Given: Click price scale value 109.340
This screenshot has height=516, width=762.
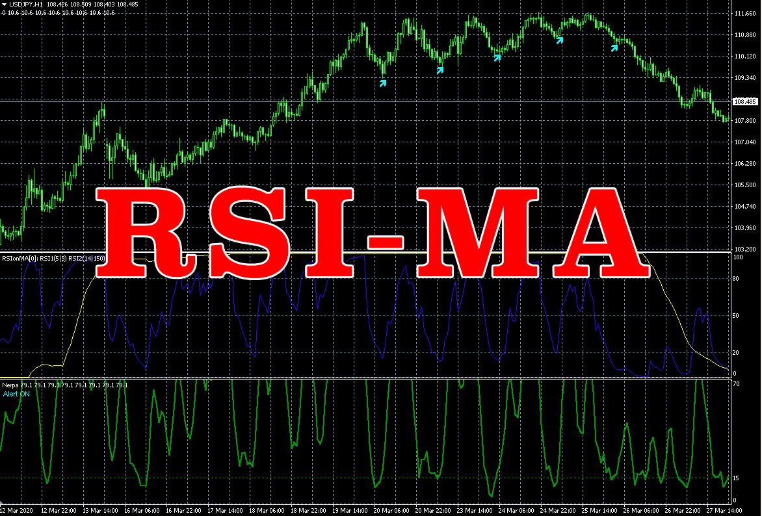Looking at the screenshot, I should point(745,78).
